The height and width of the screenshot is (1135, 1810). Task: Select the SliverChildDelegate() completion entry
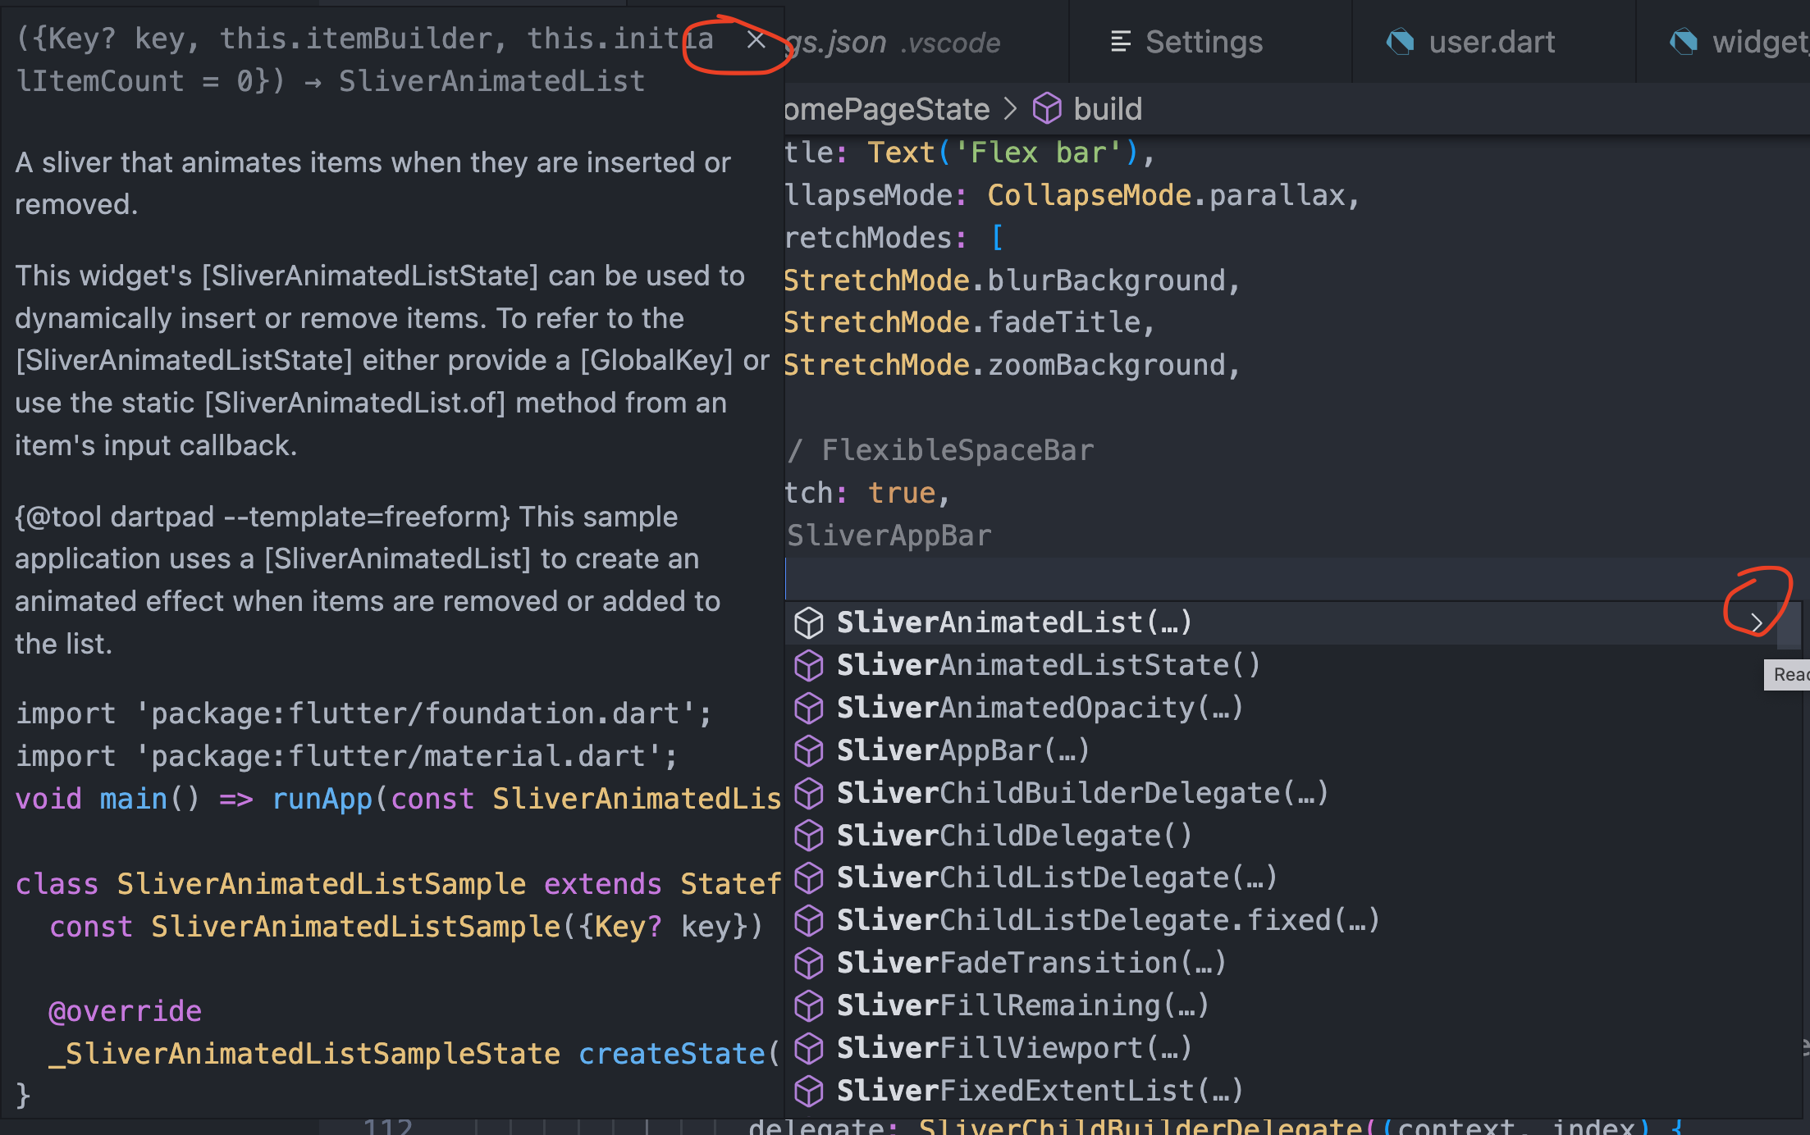[x=1292, y=836]
